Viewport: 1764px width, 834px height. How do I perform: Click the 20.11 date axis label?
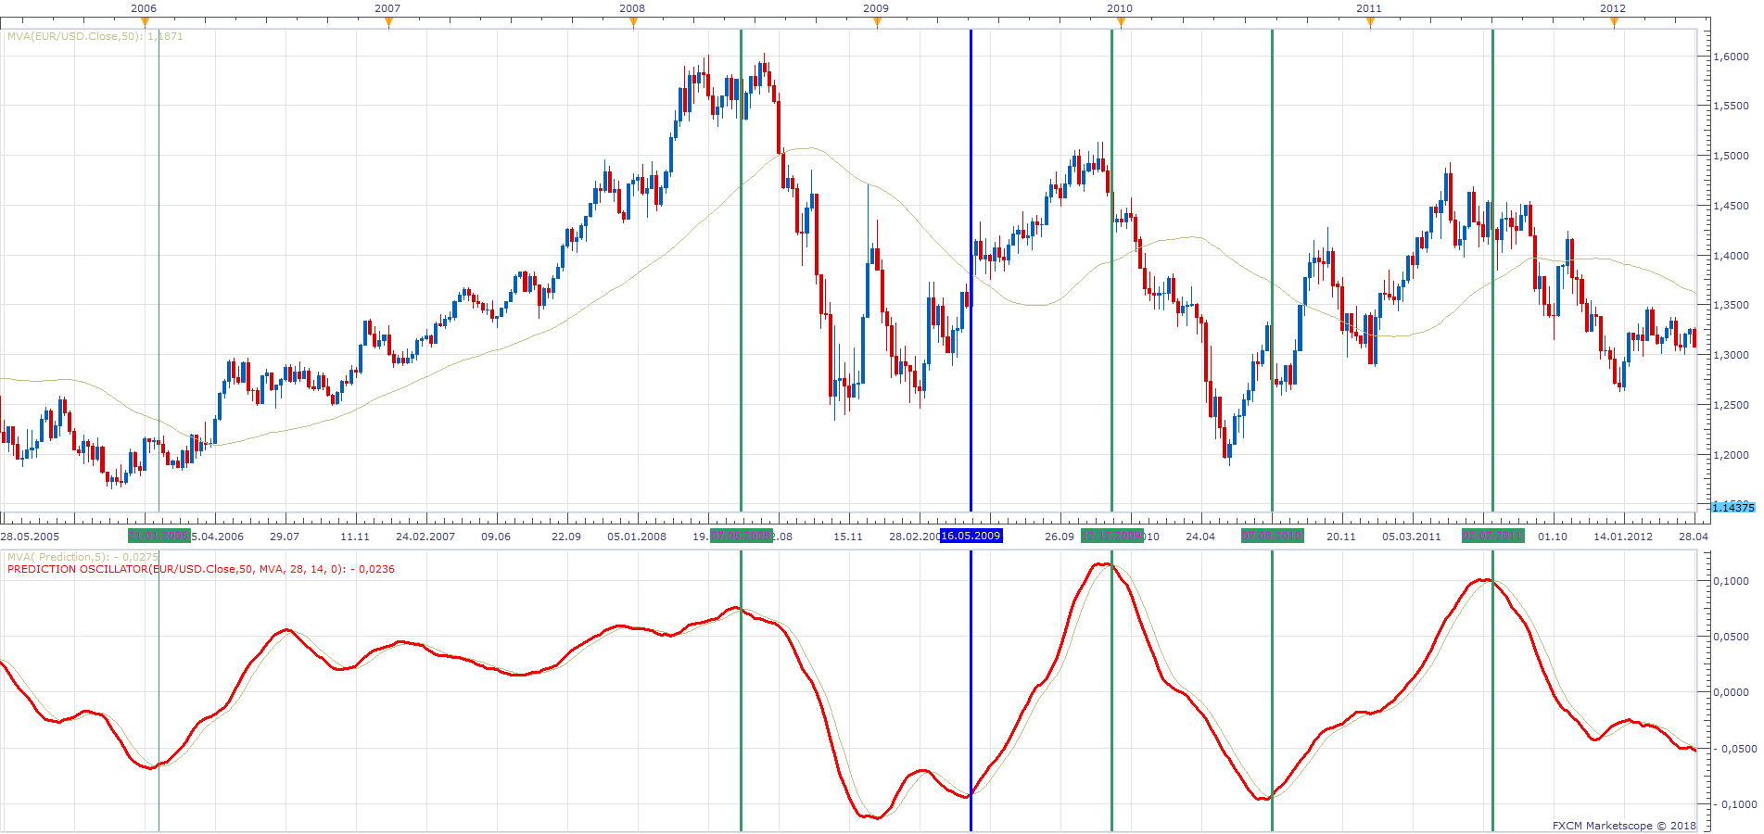1341,537
